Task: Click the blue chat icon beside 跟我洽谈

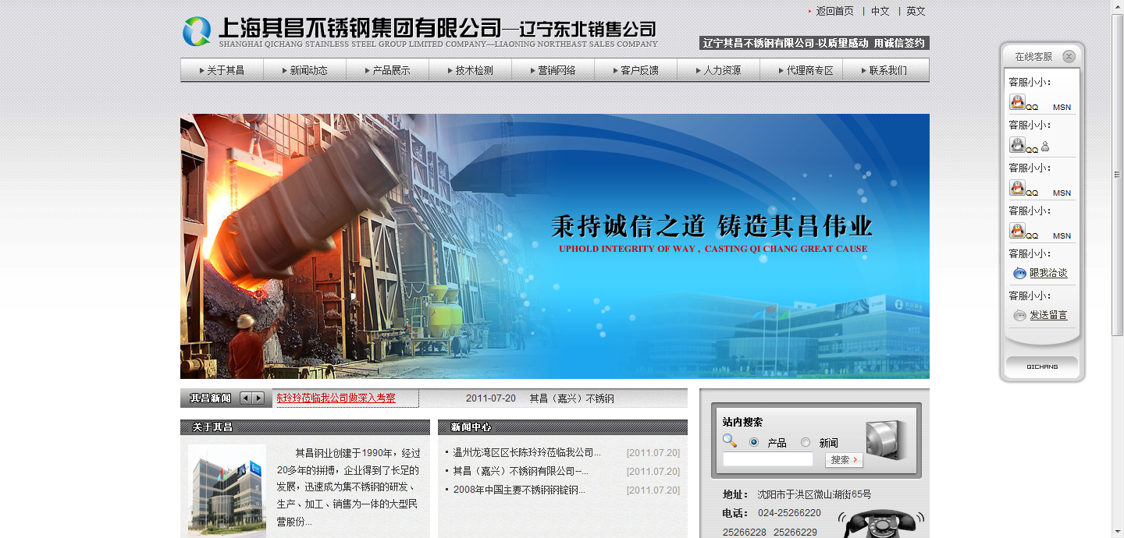Action: [x=1019, y=274]
